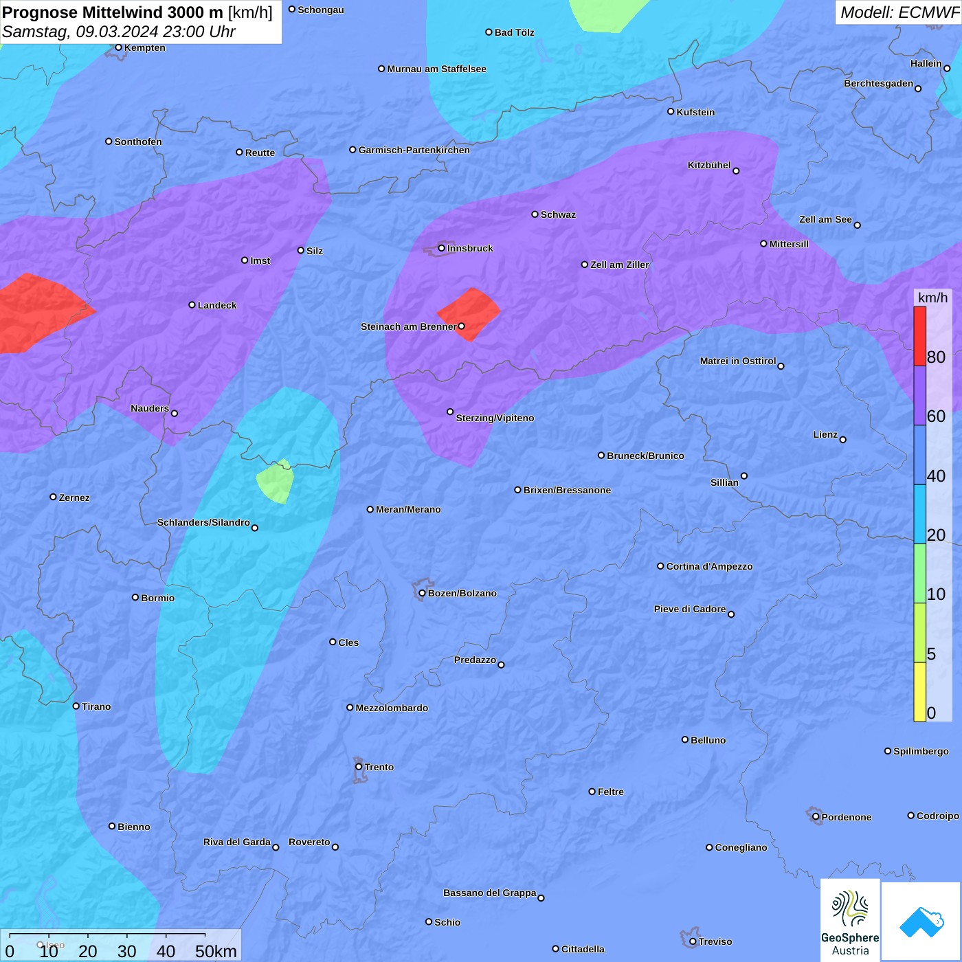The width and height of the screenshot is (962, 962).
Task: Click the Bruneck/Brunico marker dot
Action: 601,455
